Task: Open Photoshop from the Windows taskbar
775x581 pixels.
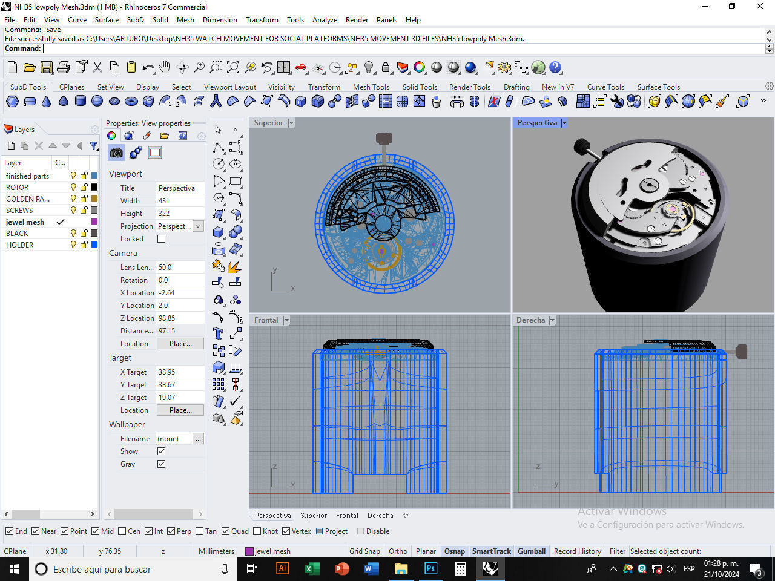Action: click(x=430, y=569)
